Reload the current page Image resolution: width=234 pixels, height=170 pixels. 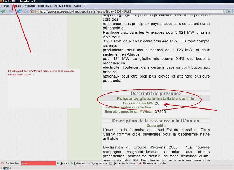point(19,11)
